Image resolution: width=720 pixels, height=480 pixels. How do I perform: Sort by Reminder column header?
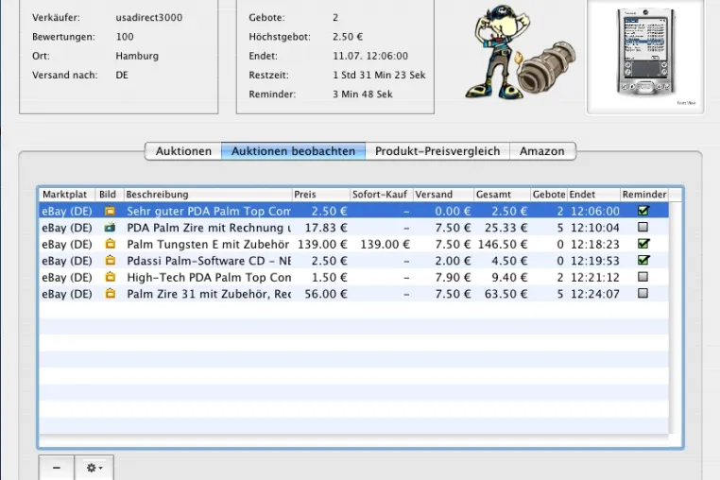tap(644, 195)
